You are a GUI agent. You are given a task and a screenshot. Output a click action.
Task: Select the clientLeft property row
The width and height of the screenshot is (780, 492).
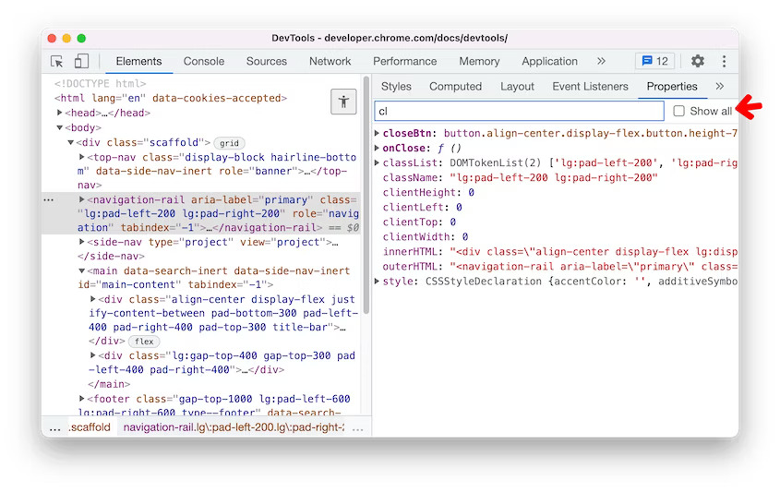pyautogui.click(x=555, y=207)
